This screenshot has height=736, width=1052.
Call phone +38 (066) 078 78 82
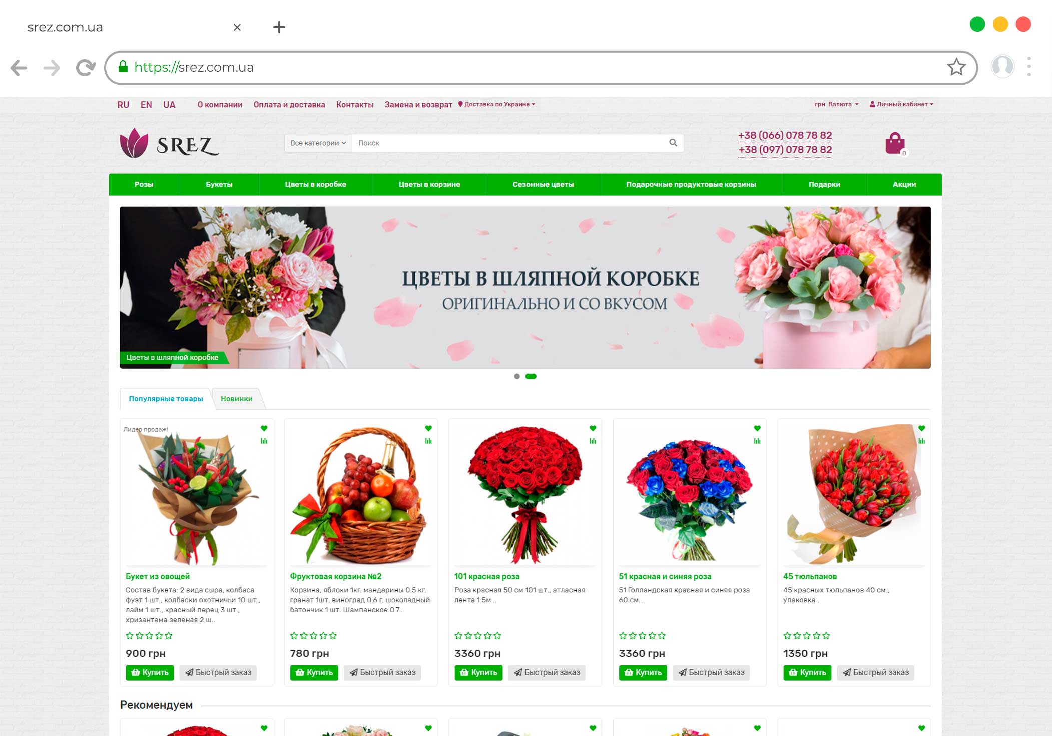pyautogui.click(x=785, y=135)
